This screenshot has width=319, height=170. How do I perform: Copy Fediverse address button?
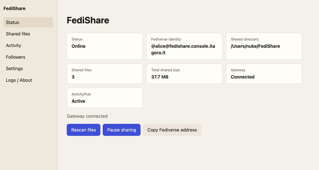coord(172,130)
